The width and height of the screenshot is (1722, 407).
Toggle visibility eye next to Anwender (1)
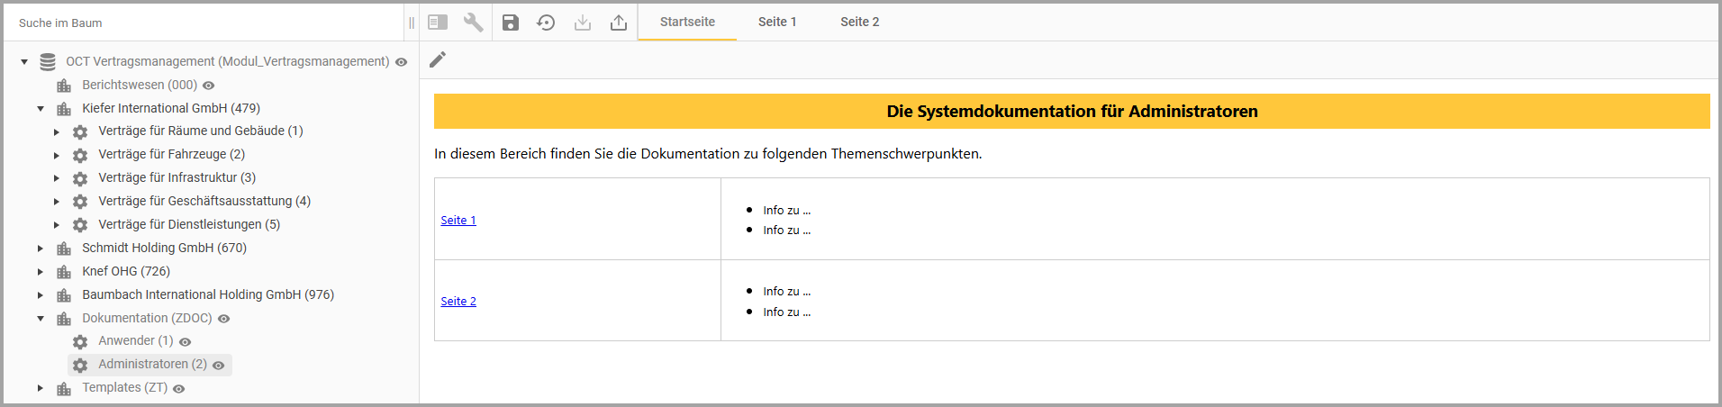[185, 342]
